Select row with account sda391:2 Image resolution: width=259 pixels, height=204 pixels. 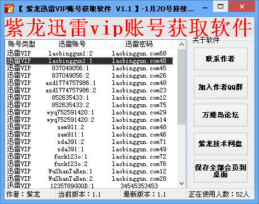[x=90, y=142]
